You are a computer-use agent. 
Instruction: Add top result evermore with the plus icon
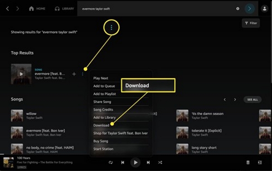(x=74, y=74)
